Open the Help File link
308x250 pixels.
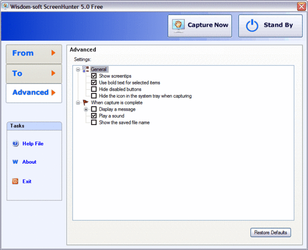33,143
